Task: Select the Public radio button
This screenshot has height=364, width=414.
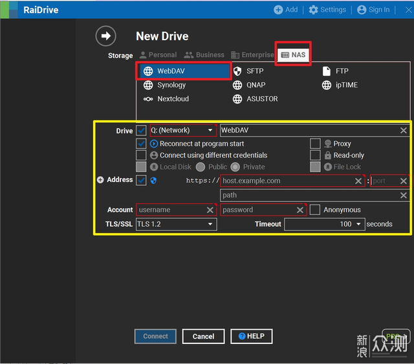Action: [201, 167]
